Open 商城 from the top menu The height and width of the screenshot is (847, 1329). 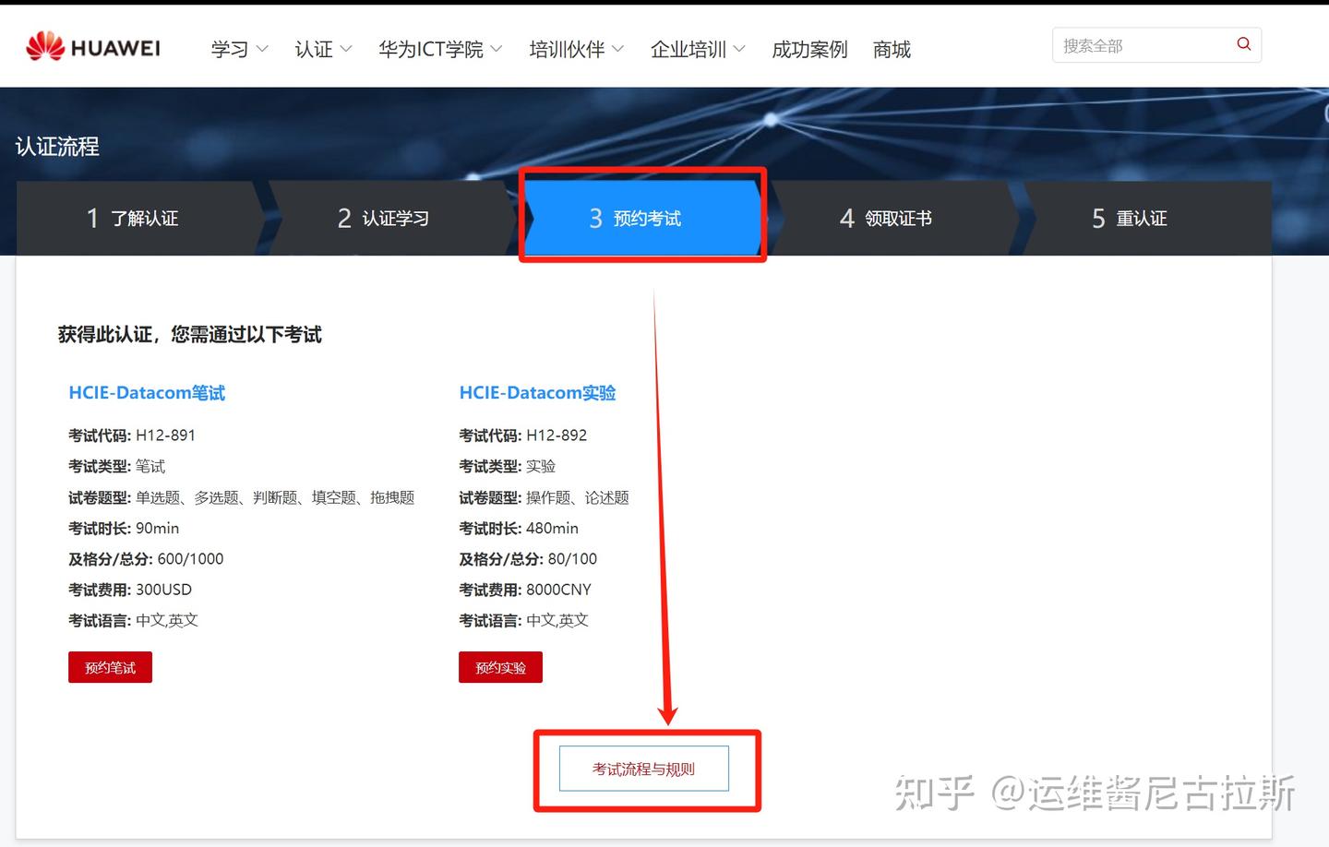click(x=890, y=50)
